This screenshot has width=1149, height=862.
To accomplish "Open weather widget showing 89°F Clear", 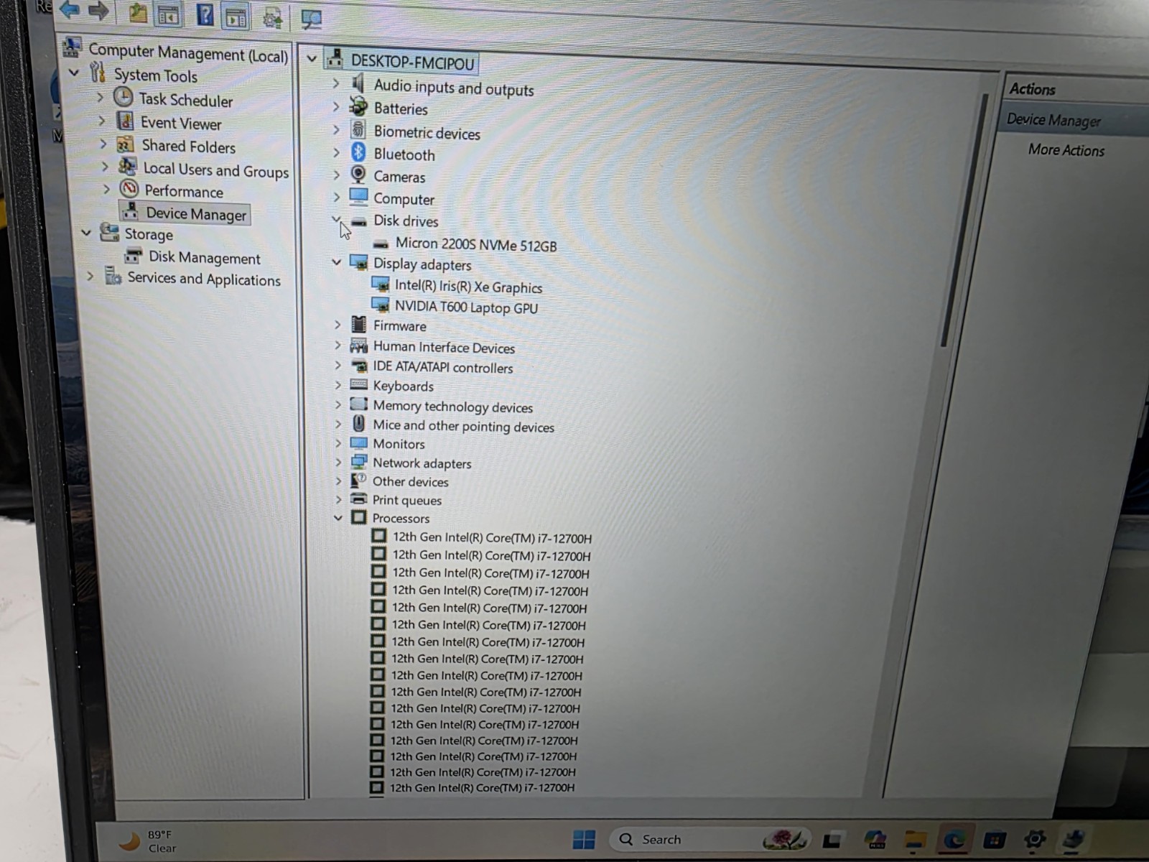I will tap(148, 840).
